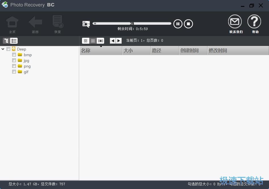Minimize the Photo Recovery window
269x189 pixels.
coord(243,6)
